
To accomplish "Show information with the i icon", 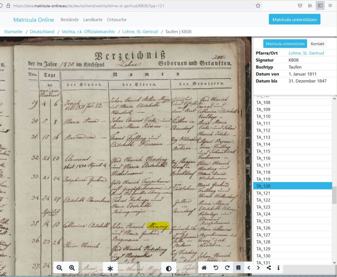I will (278, 268).
